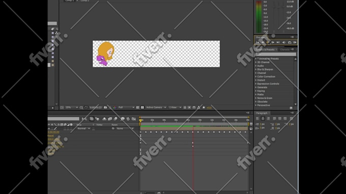Viewport: 346px width, 194px height.
Task: Timeline layer search field
Action: 64,119
